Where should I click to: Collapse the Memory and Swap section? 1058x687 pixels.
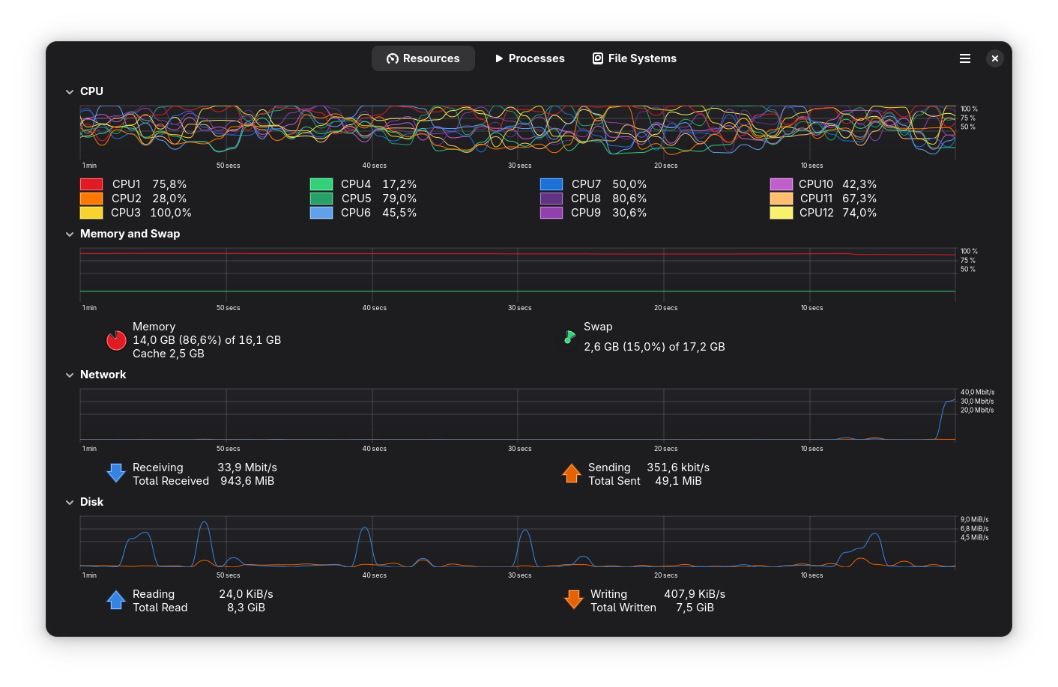tap(70, 234)
